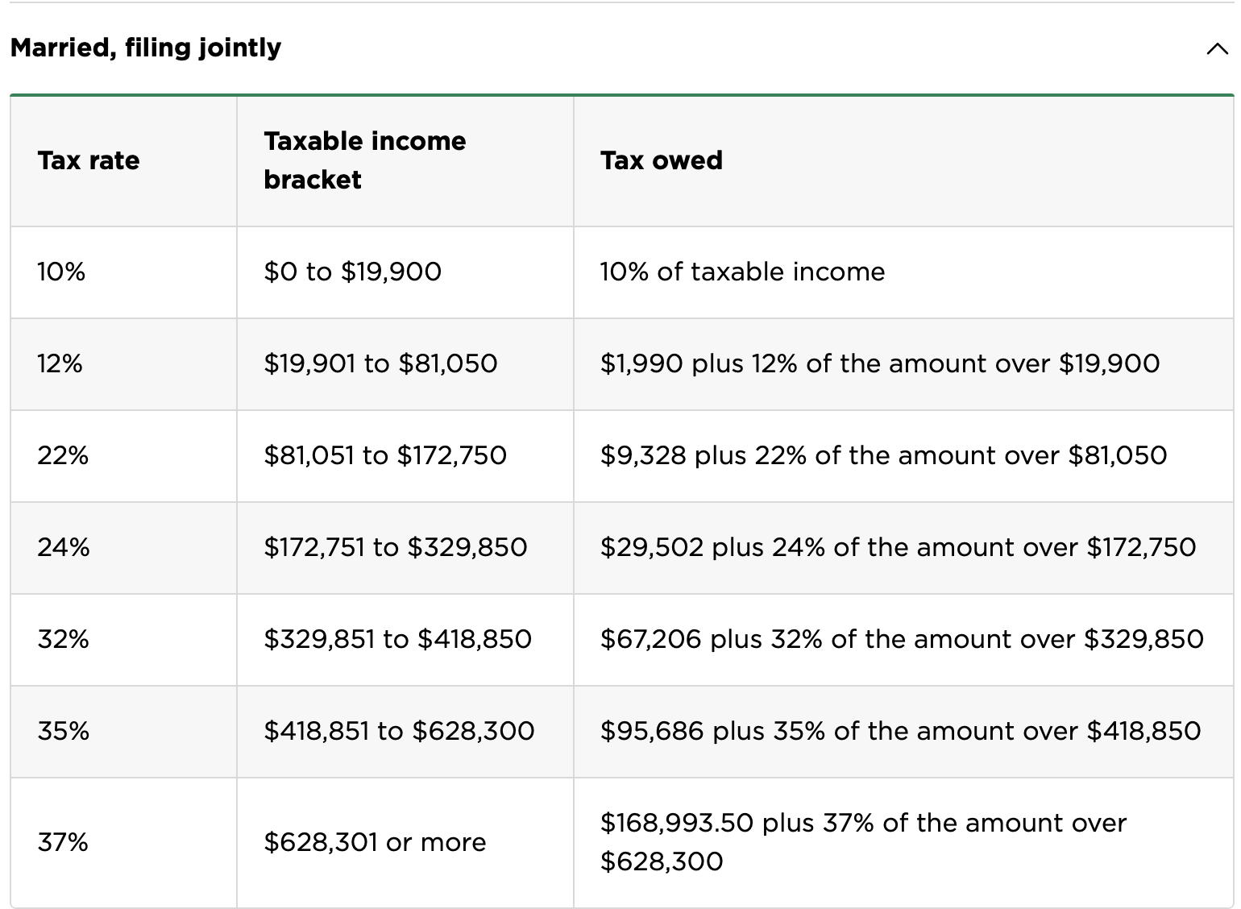1241x909 pixels.
Task: Click the $19,901 to $81,050 bracket cell
Action: click(380, 363)
